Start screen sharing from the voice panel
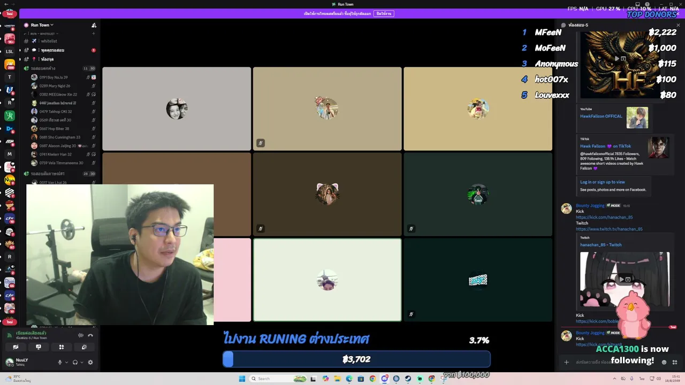 39,347
